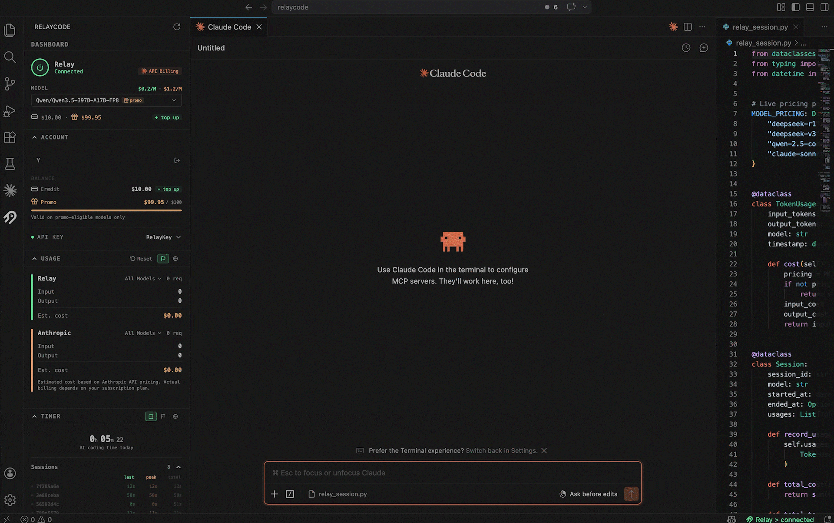Click the relay_session.py context chip
Screen dimensions: 834x523
[x=338, y=494]
